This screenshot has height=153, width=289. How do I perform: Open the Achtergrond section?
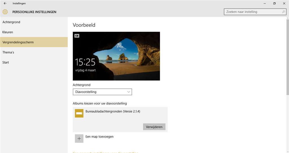pyautogui.click(x=34, y=22)
